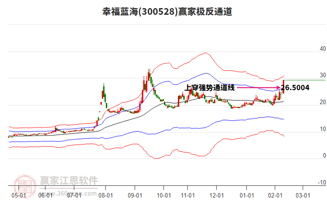Click the x-axis date 12-01
This screenshot has height=202, width=327.
pos(217,196)
